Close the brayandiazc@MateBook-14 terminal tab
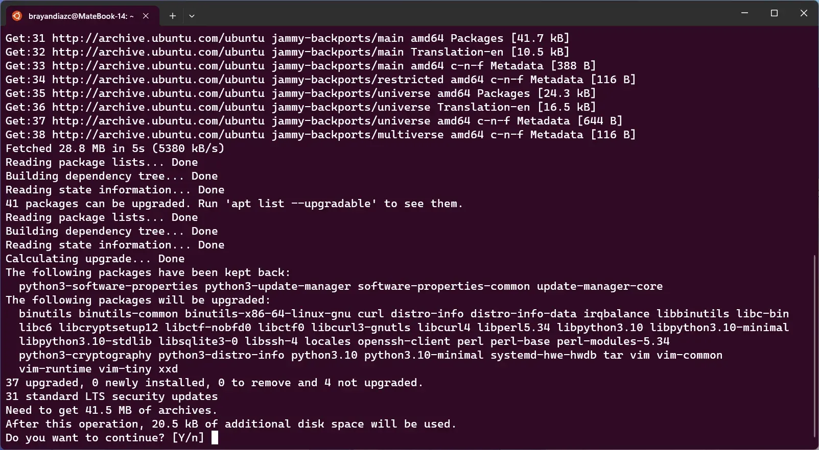819x450 pixels. tap(146, 16)
